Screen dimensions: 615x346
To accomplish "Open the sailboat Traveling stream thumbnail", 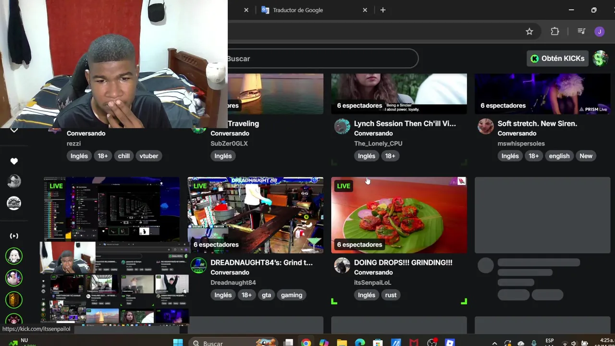I will point(276,94).
